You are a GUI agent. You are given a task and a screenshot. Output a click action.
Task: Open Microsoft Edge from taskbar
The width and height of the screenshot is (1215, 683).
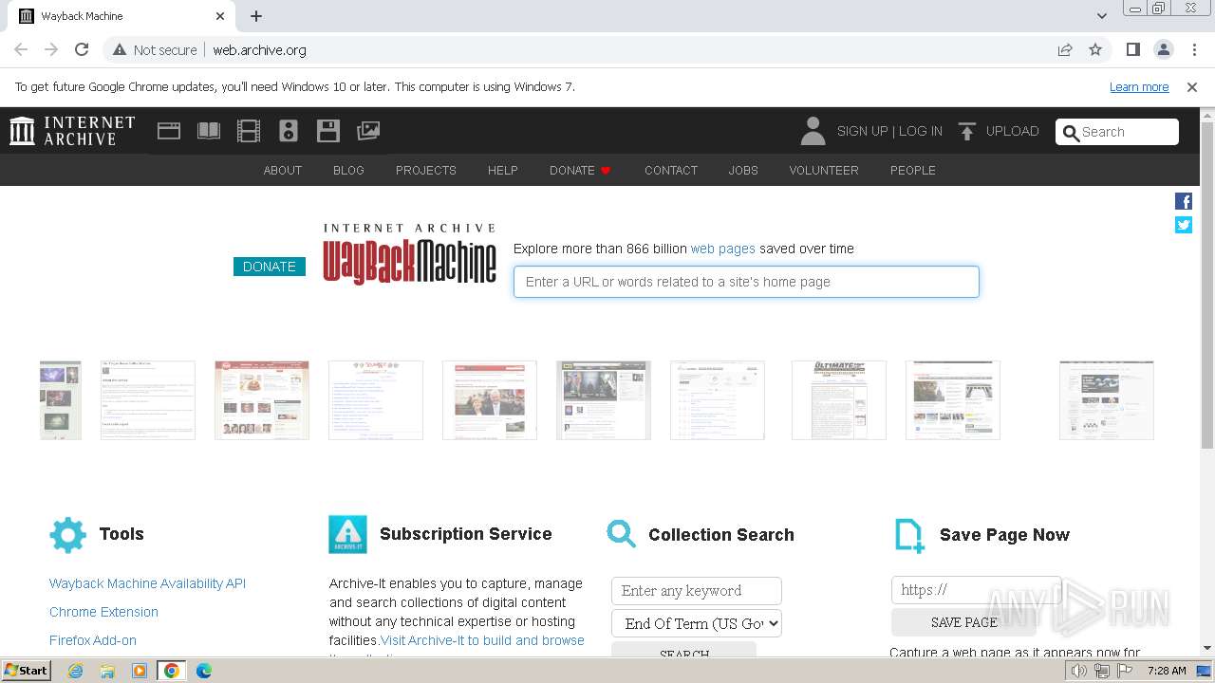(203, 671)
